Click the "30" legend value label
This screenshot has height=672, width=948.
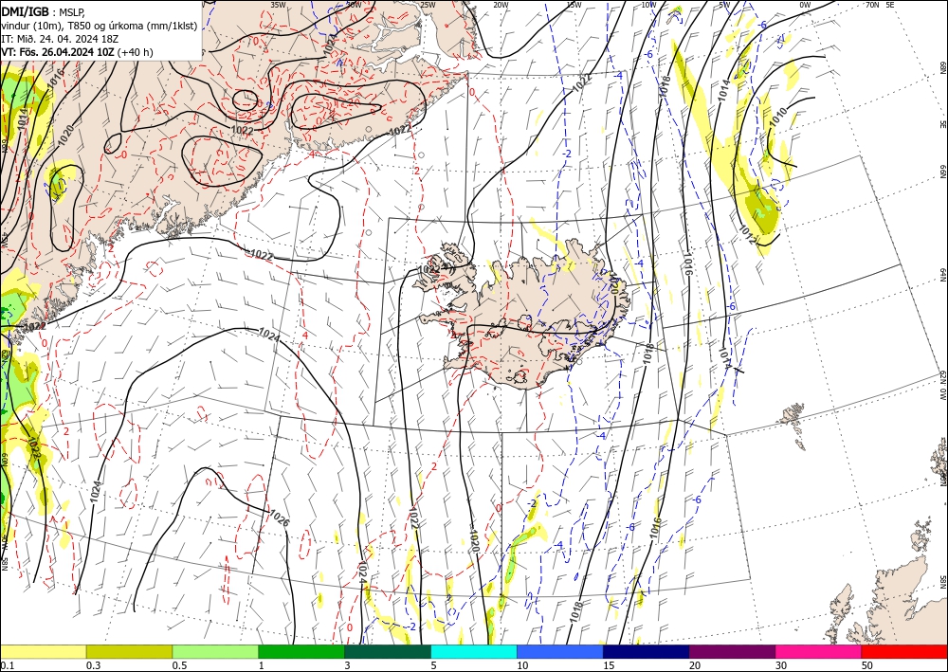(x=781, y=665)
